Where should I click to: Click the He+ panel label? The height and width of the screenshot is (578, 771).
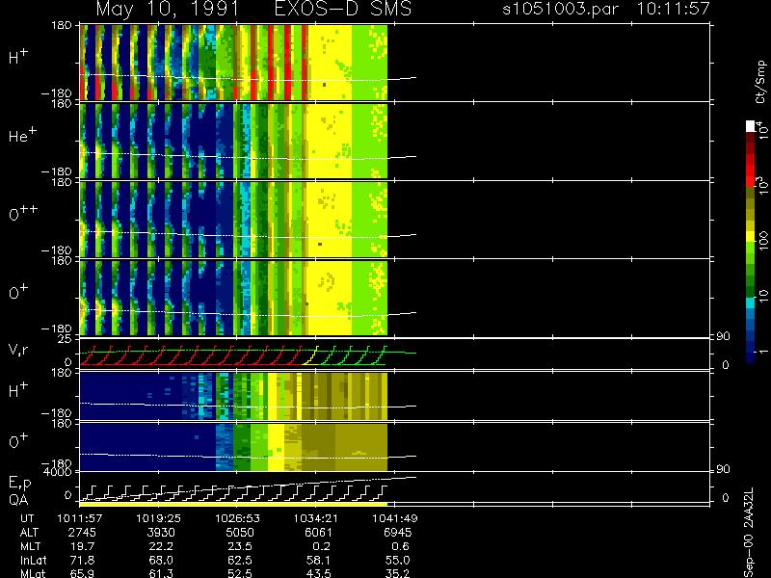click(22, 135)
